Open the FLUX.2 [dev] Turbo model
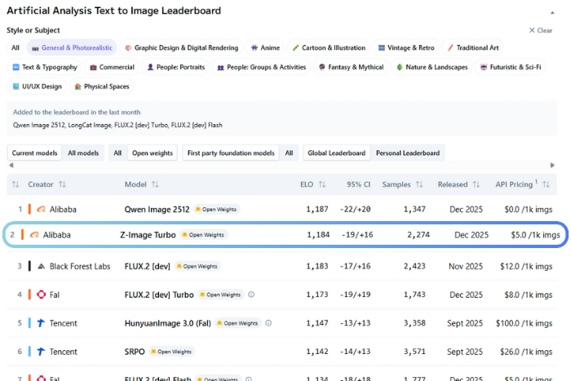 159,295
